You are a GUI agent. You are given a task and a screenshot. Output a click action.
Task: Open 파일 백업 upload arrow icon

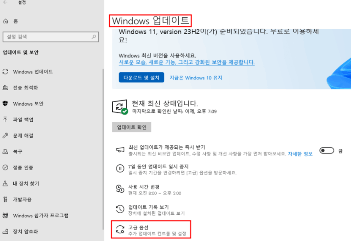click(x=5, y=120)
